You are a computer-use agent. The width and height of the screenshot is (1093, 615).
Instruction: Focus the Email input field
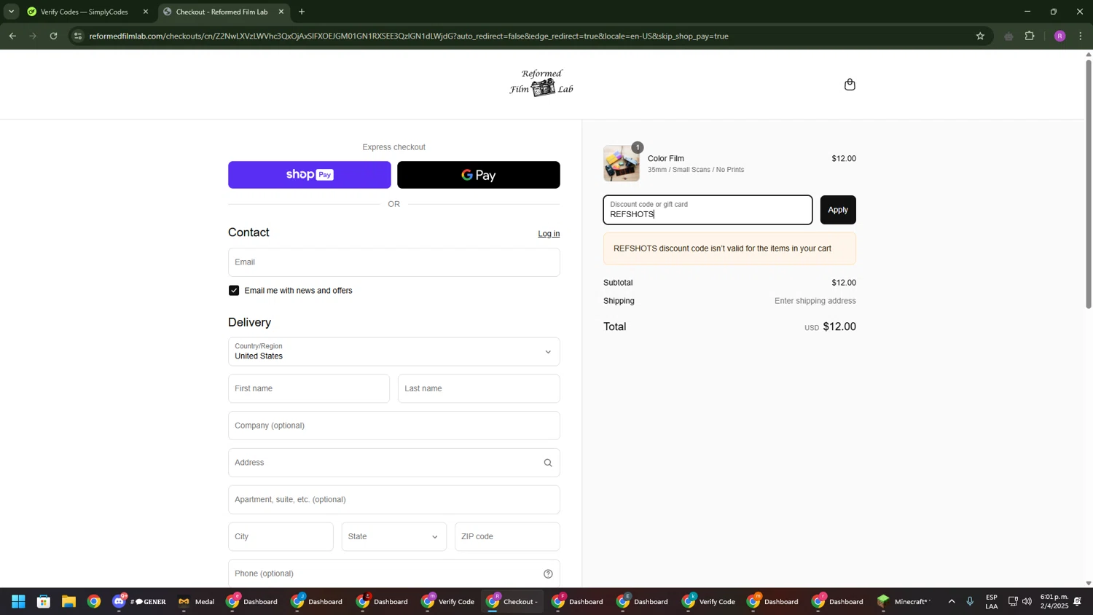coord(393,262)
